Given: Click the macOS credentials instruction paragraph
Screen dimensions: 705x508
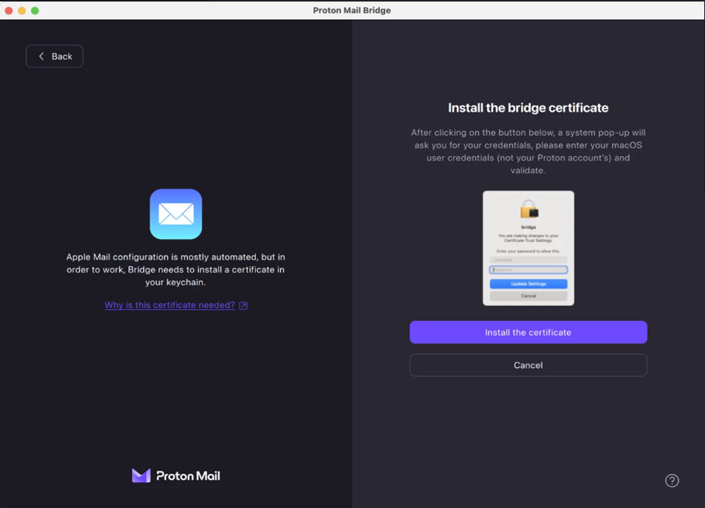Looking at the screenshot, I should tap(528, 151).
